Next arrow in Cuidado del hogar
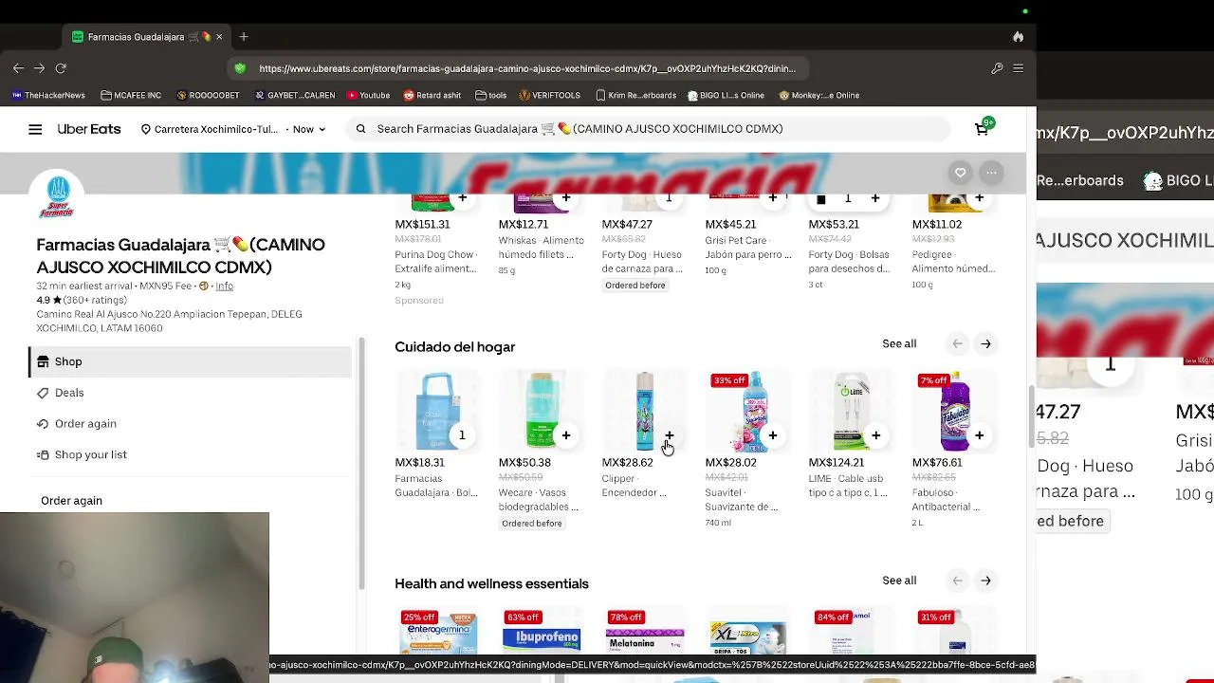The height and width of the screenshot is (683, 1214). (x=985, y=343)
